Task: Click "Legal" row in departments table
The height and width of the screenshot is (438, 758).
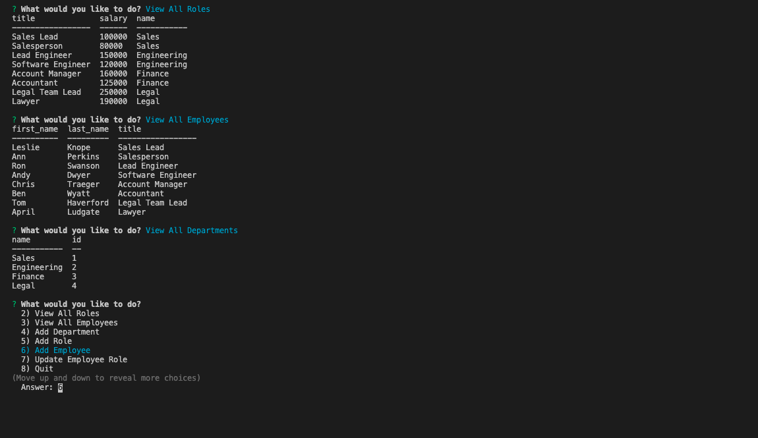Action: 44,285
